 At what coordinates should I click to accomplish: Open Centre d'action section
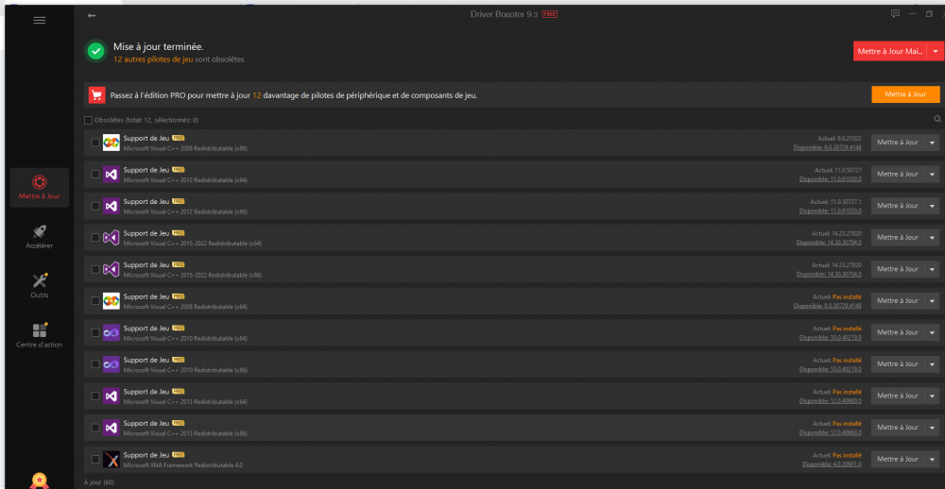[x=40, y=335]
